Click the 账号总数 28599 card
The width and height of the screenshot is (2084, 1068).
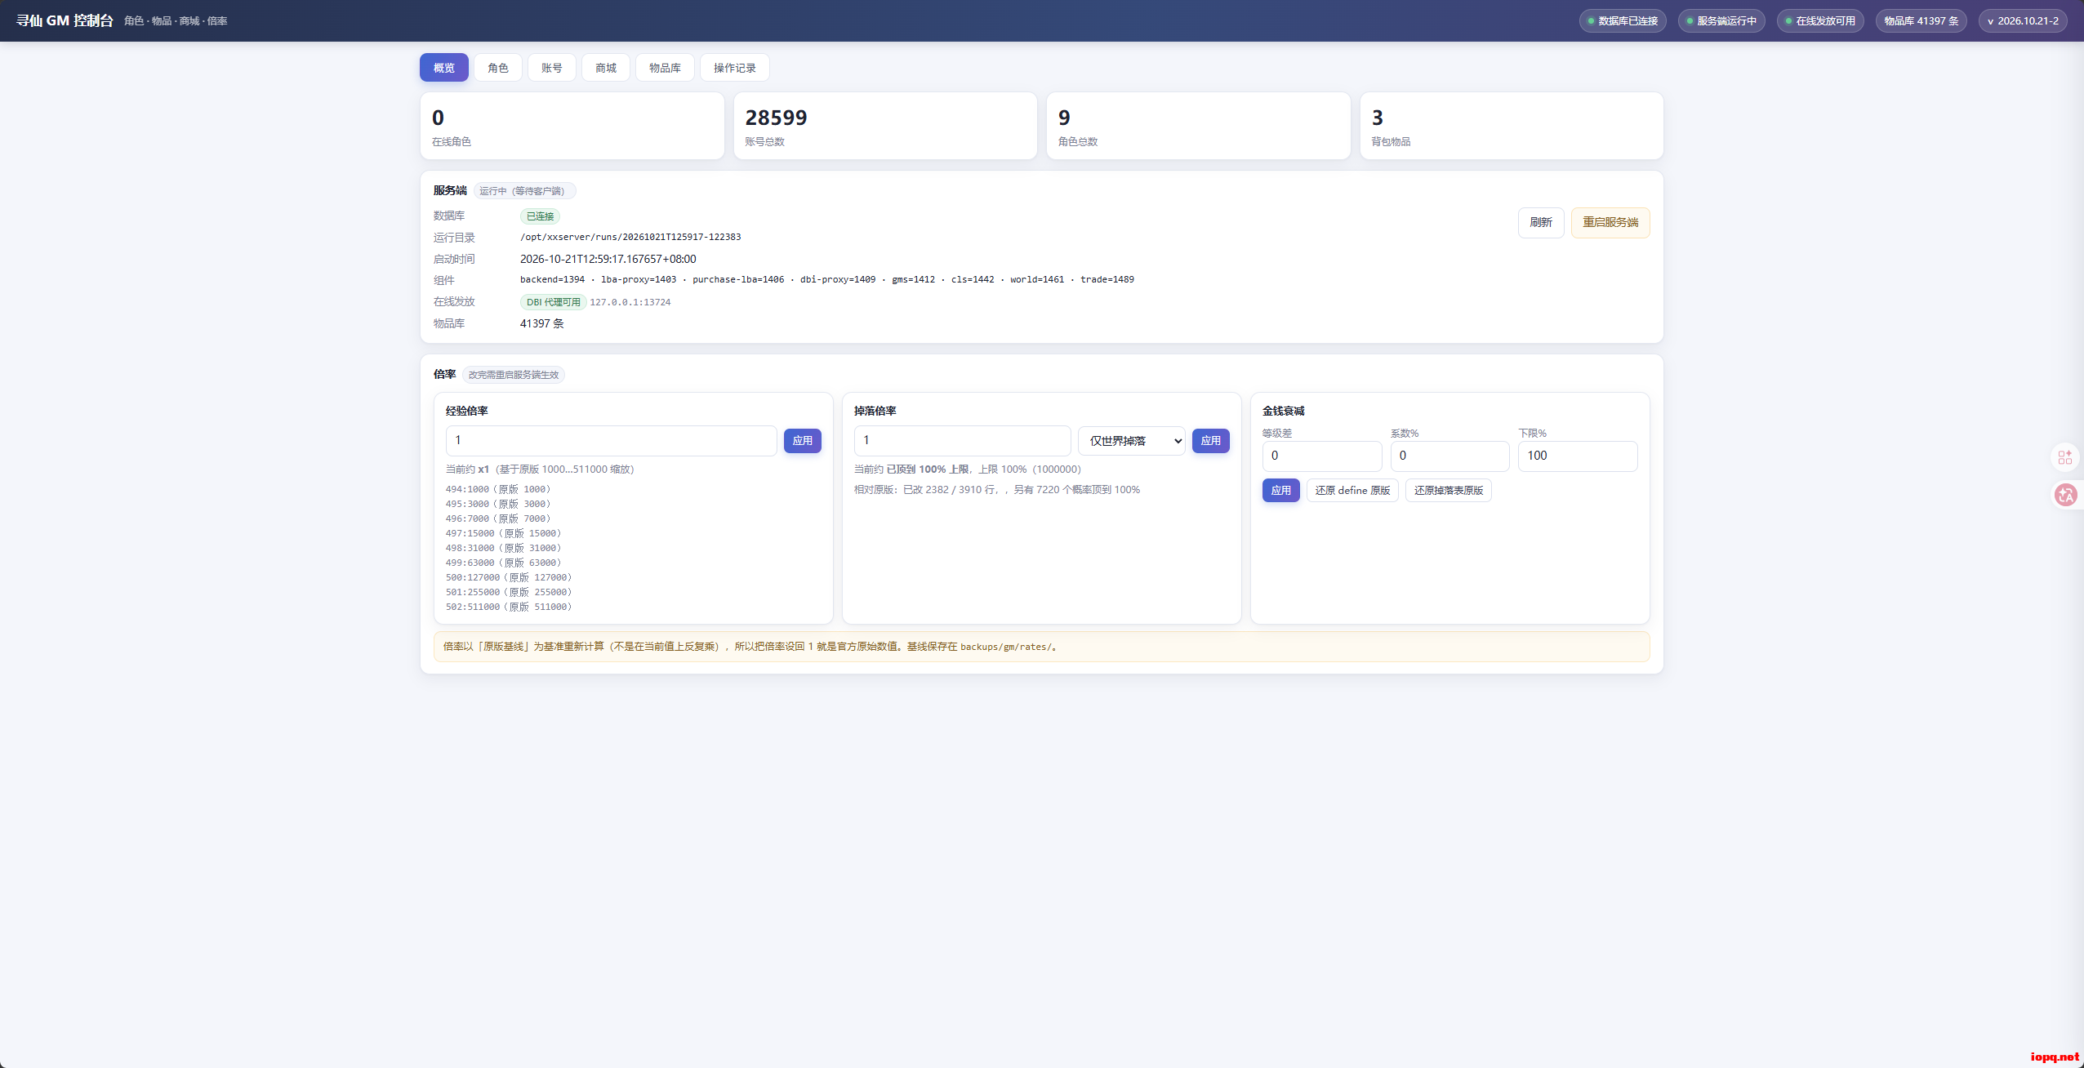(885, 126)
